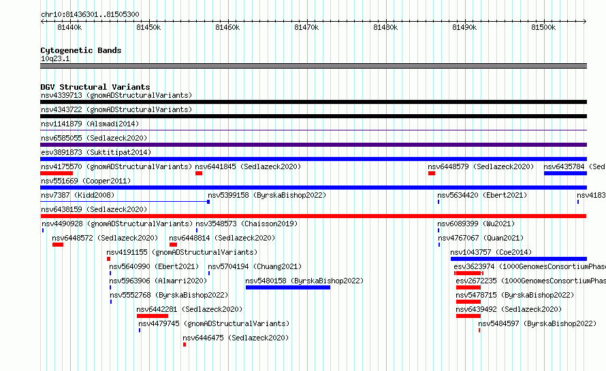Screen dimensions: 606x371
Task: Open nsv1043757 (Coe2014) label
Action: (x=491, y=252)
